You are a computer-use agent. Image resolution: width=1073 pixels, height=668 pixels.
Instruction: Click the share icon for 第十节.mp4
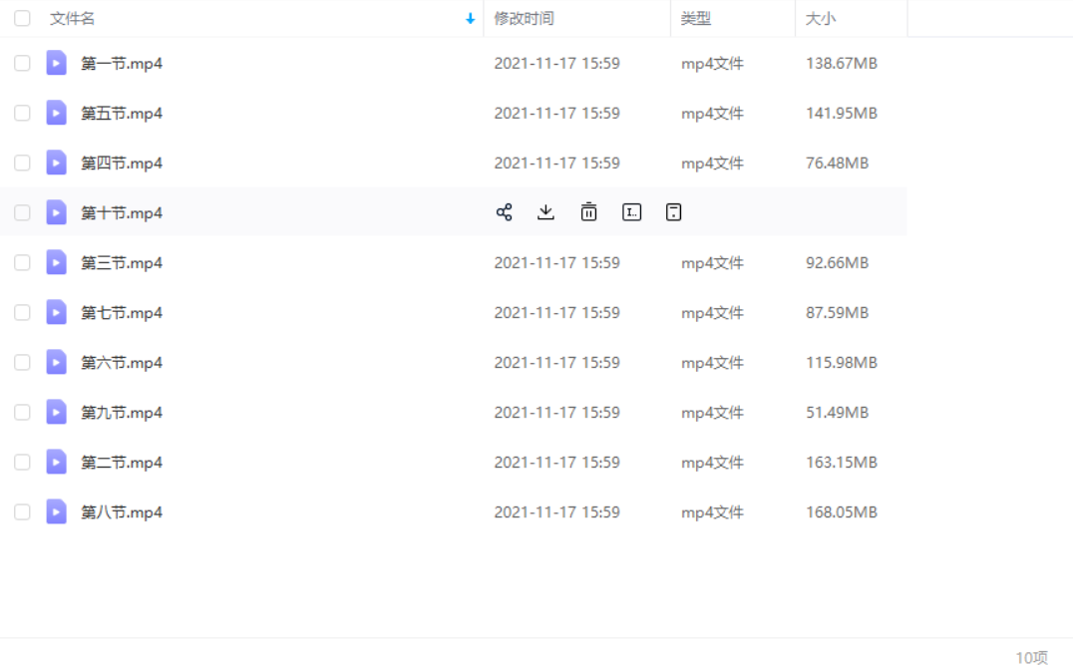click(x=504, y=212)
